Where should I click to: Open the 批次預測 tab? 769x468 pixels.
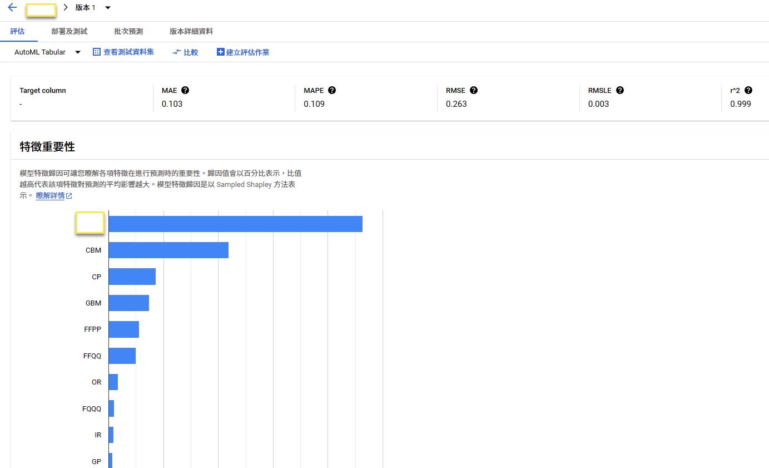[128, 32]
